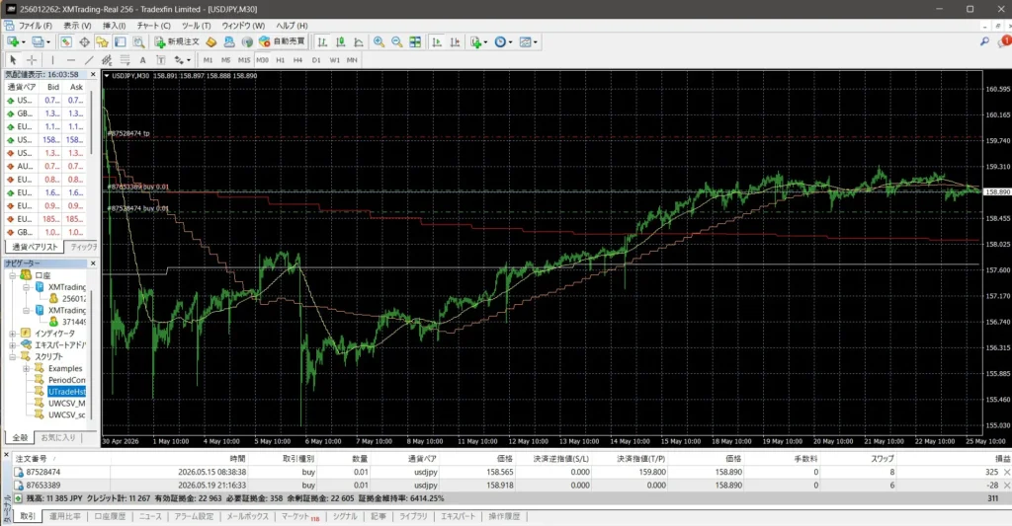Expand the Examples scripts folder

[27, 369]
